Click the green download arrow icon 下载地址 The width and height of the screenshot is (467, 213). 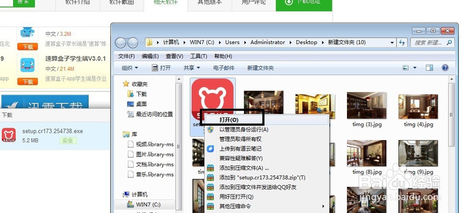pyautogui.click(x=289, y=2)
